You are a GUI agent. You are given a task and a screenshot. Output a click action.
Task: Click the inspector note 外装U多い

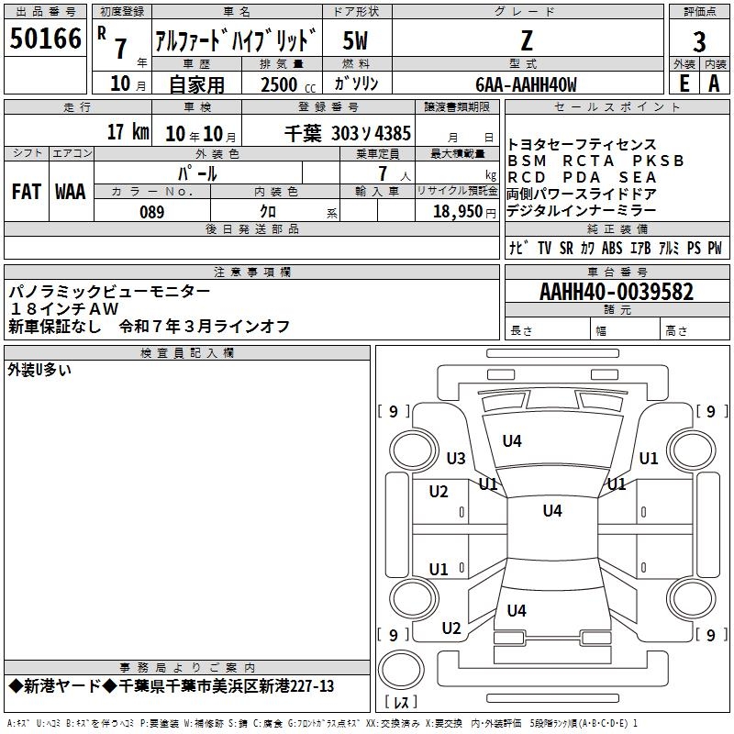pyautogui.click(x=39, y=370)
